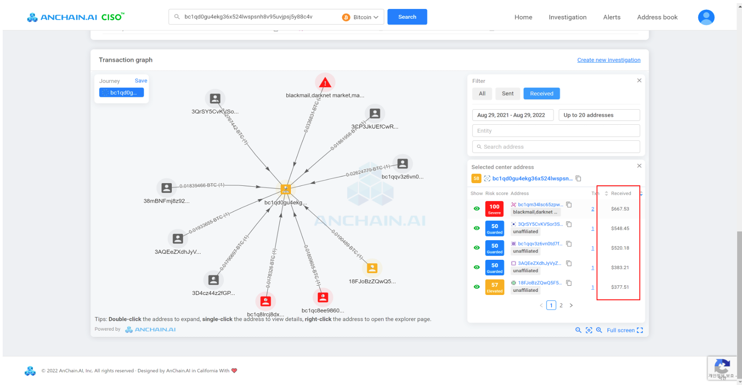Select the bc1qqv3z6vn0 graph node
Viewport: 742px width, 385px height.
click(x=402, y=164)
